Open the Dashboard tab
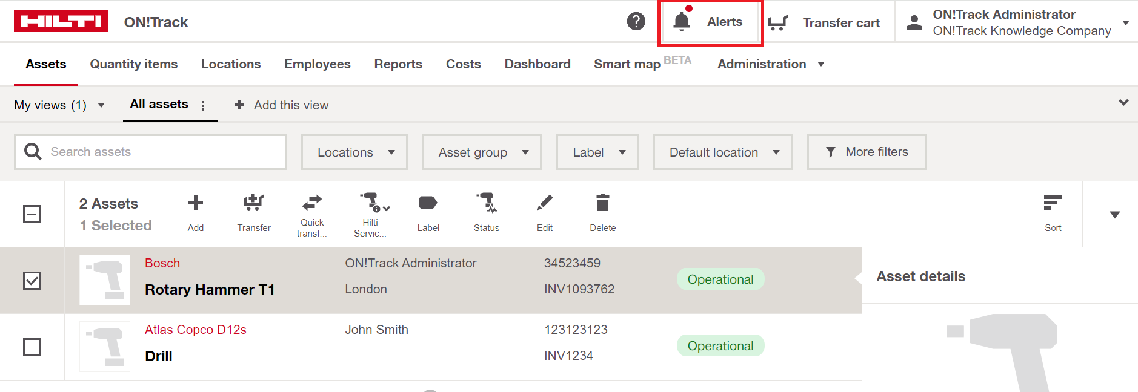Screen dimensions: 1138x392 [537, 64]
